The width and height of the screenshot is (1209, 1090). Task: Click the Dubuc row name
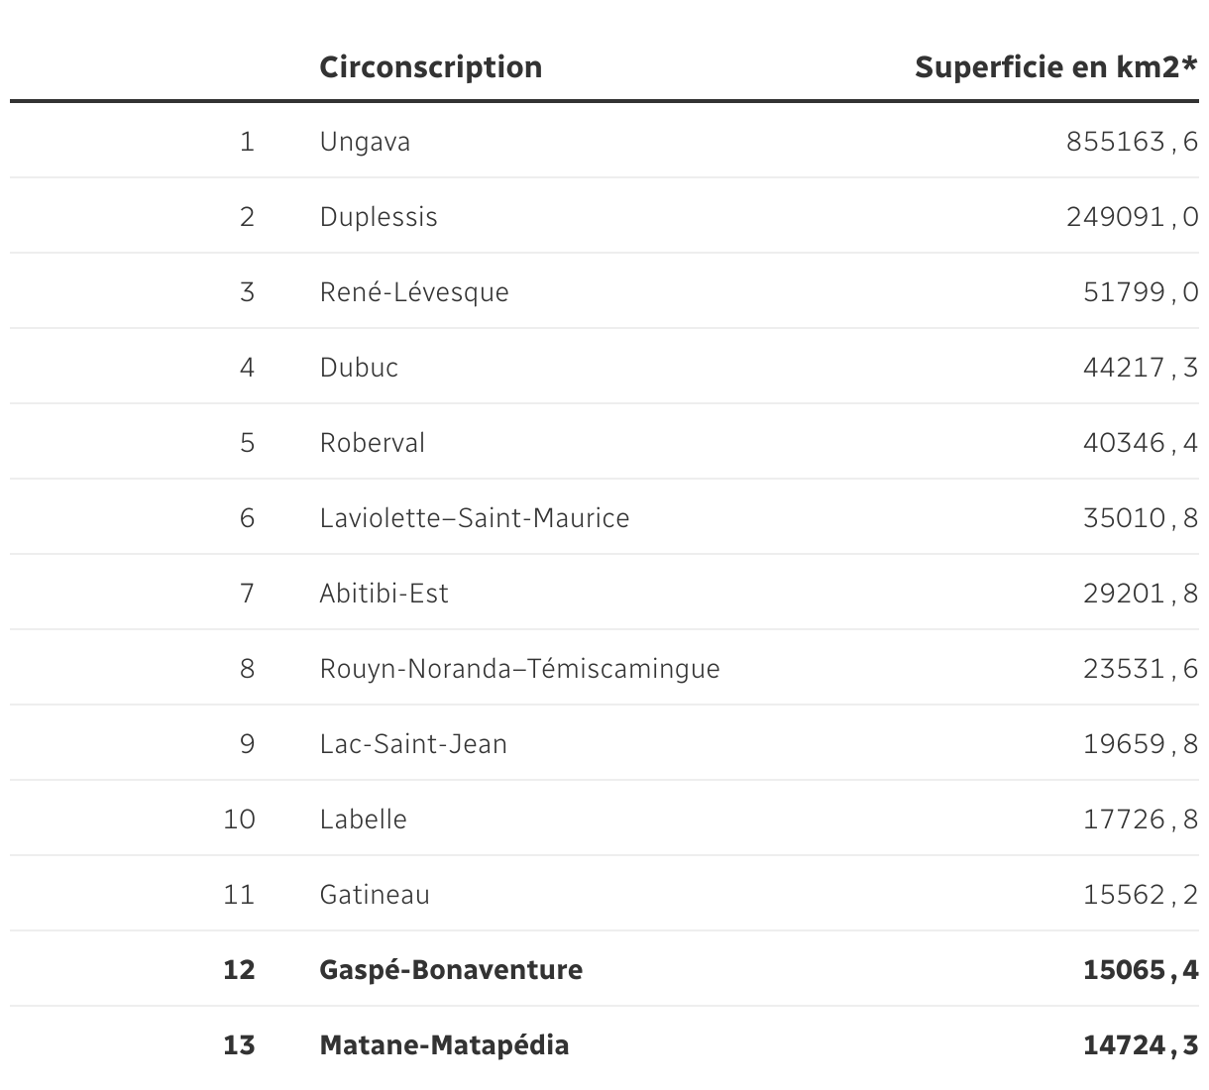pyautogui.click(x=359, y=368)
